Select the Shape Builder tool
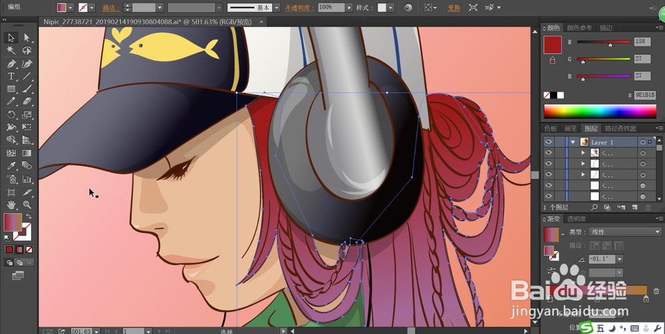The image size is (665, 334). point(11,139)
